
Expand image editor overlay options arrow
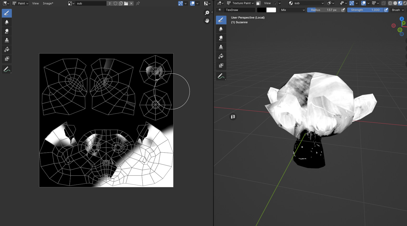[197, 3]
